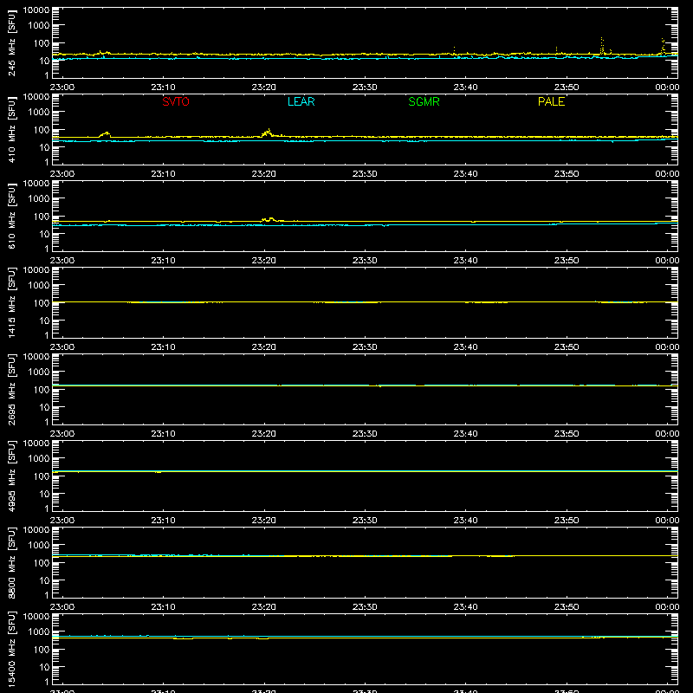The width and height of the screenshot is (693, 693).
Task: Click the 23:00 time label under 245 MHz panel
Action: [62, 87]
